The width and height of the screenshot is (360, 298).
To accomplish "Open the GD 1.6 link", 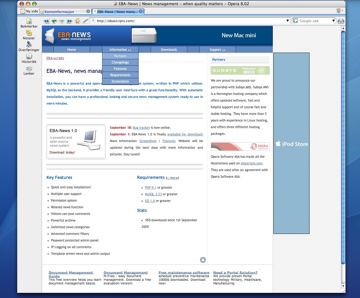I will pyautogui.click(x=150, y=201).
